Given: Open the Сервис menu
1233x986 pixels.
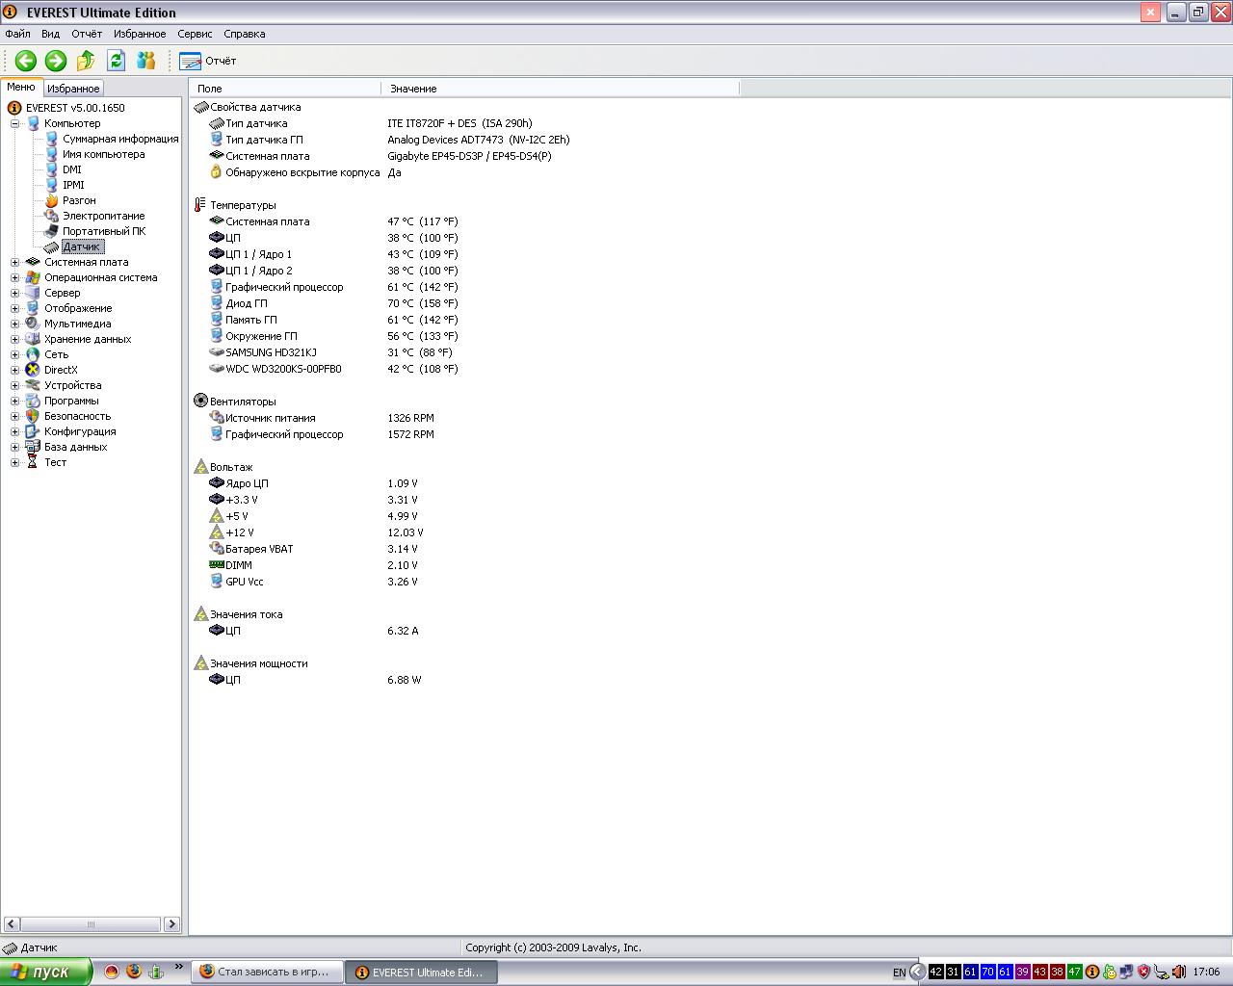Looking at the screenshot, I should [195, 34].
